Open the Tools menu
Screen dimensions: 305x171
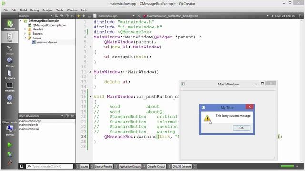[x=60, y=10]
